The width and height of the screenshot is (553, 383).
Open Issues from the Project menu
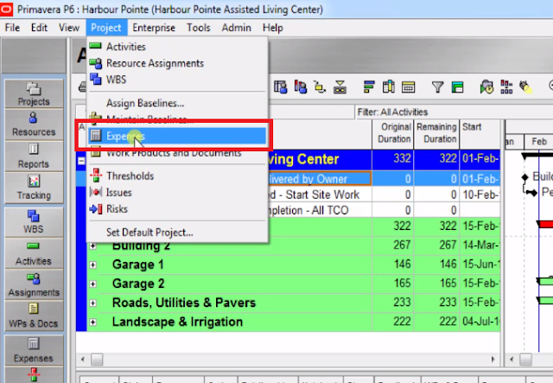tap(176, 193)
